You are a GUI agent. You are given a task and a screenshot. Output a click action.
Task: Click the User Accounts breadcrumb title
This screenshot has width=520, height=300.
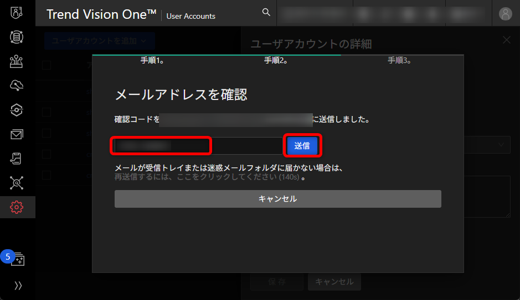coord(191,16)
